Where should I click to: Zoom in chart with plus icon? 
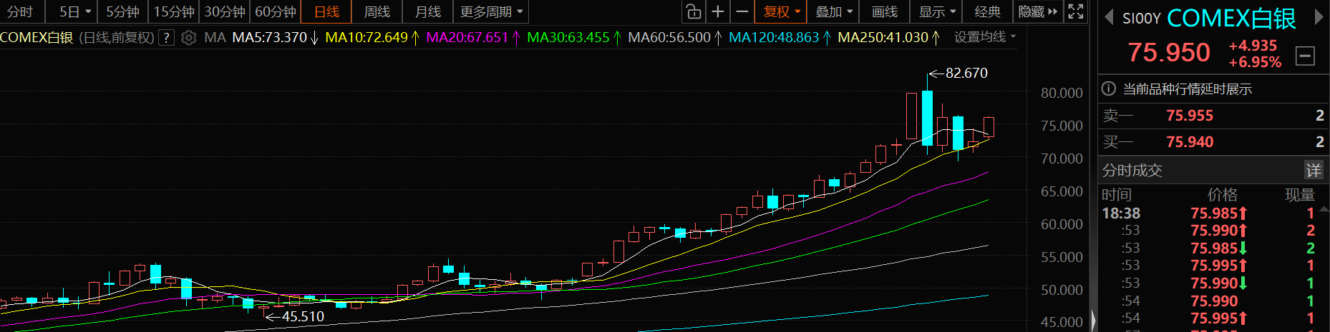tap(718, 11)
